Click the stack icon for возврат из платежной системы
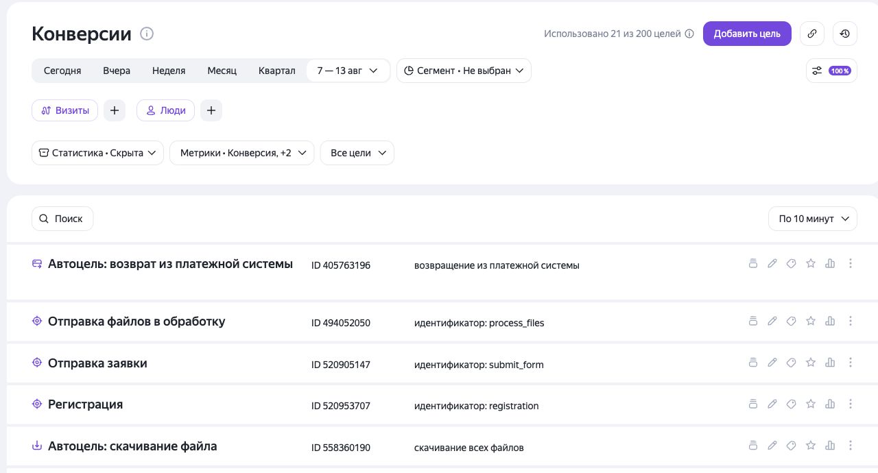This screenshot has width=878, height=473. click(x=752, y=263)
